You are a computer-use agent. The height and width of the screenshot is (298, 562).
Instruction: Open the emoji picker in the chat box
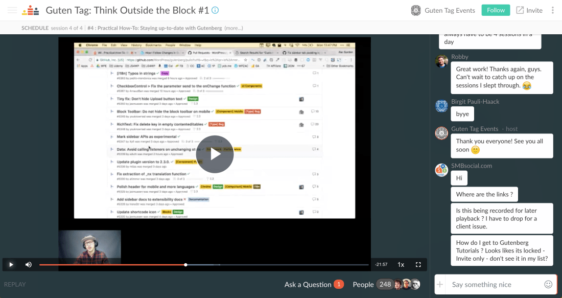[548, 284]
